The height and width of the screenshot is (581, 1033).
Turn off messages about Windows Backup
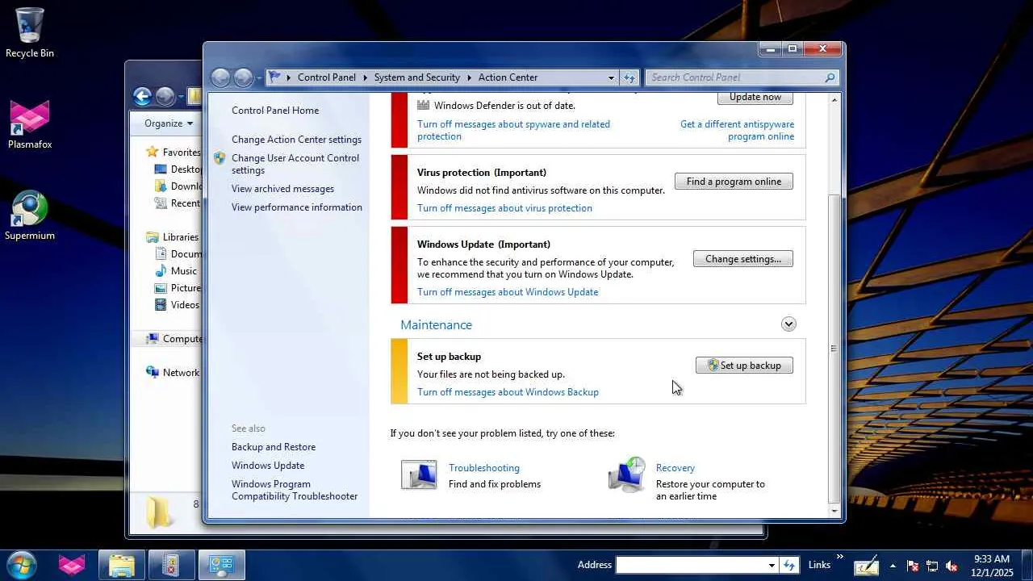coord(508,392)
